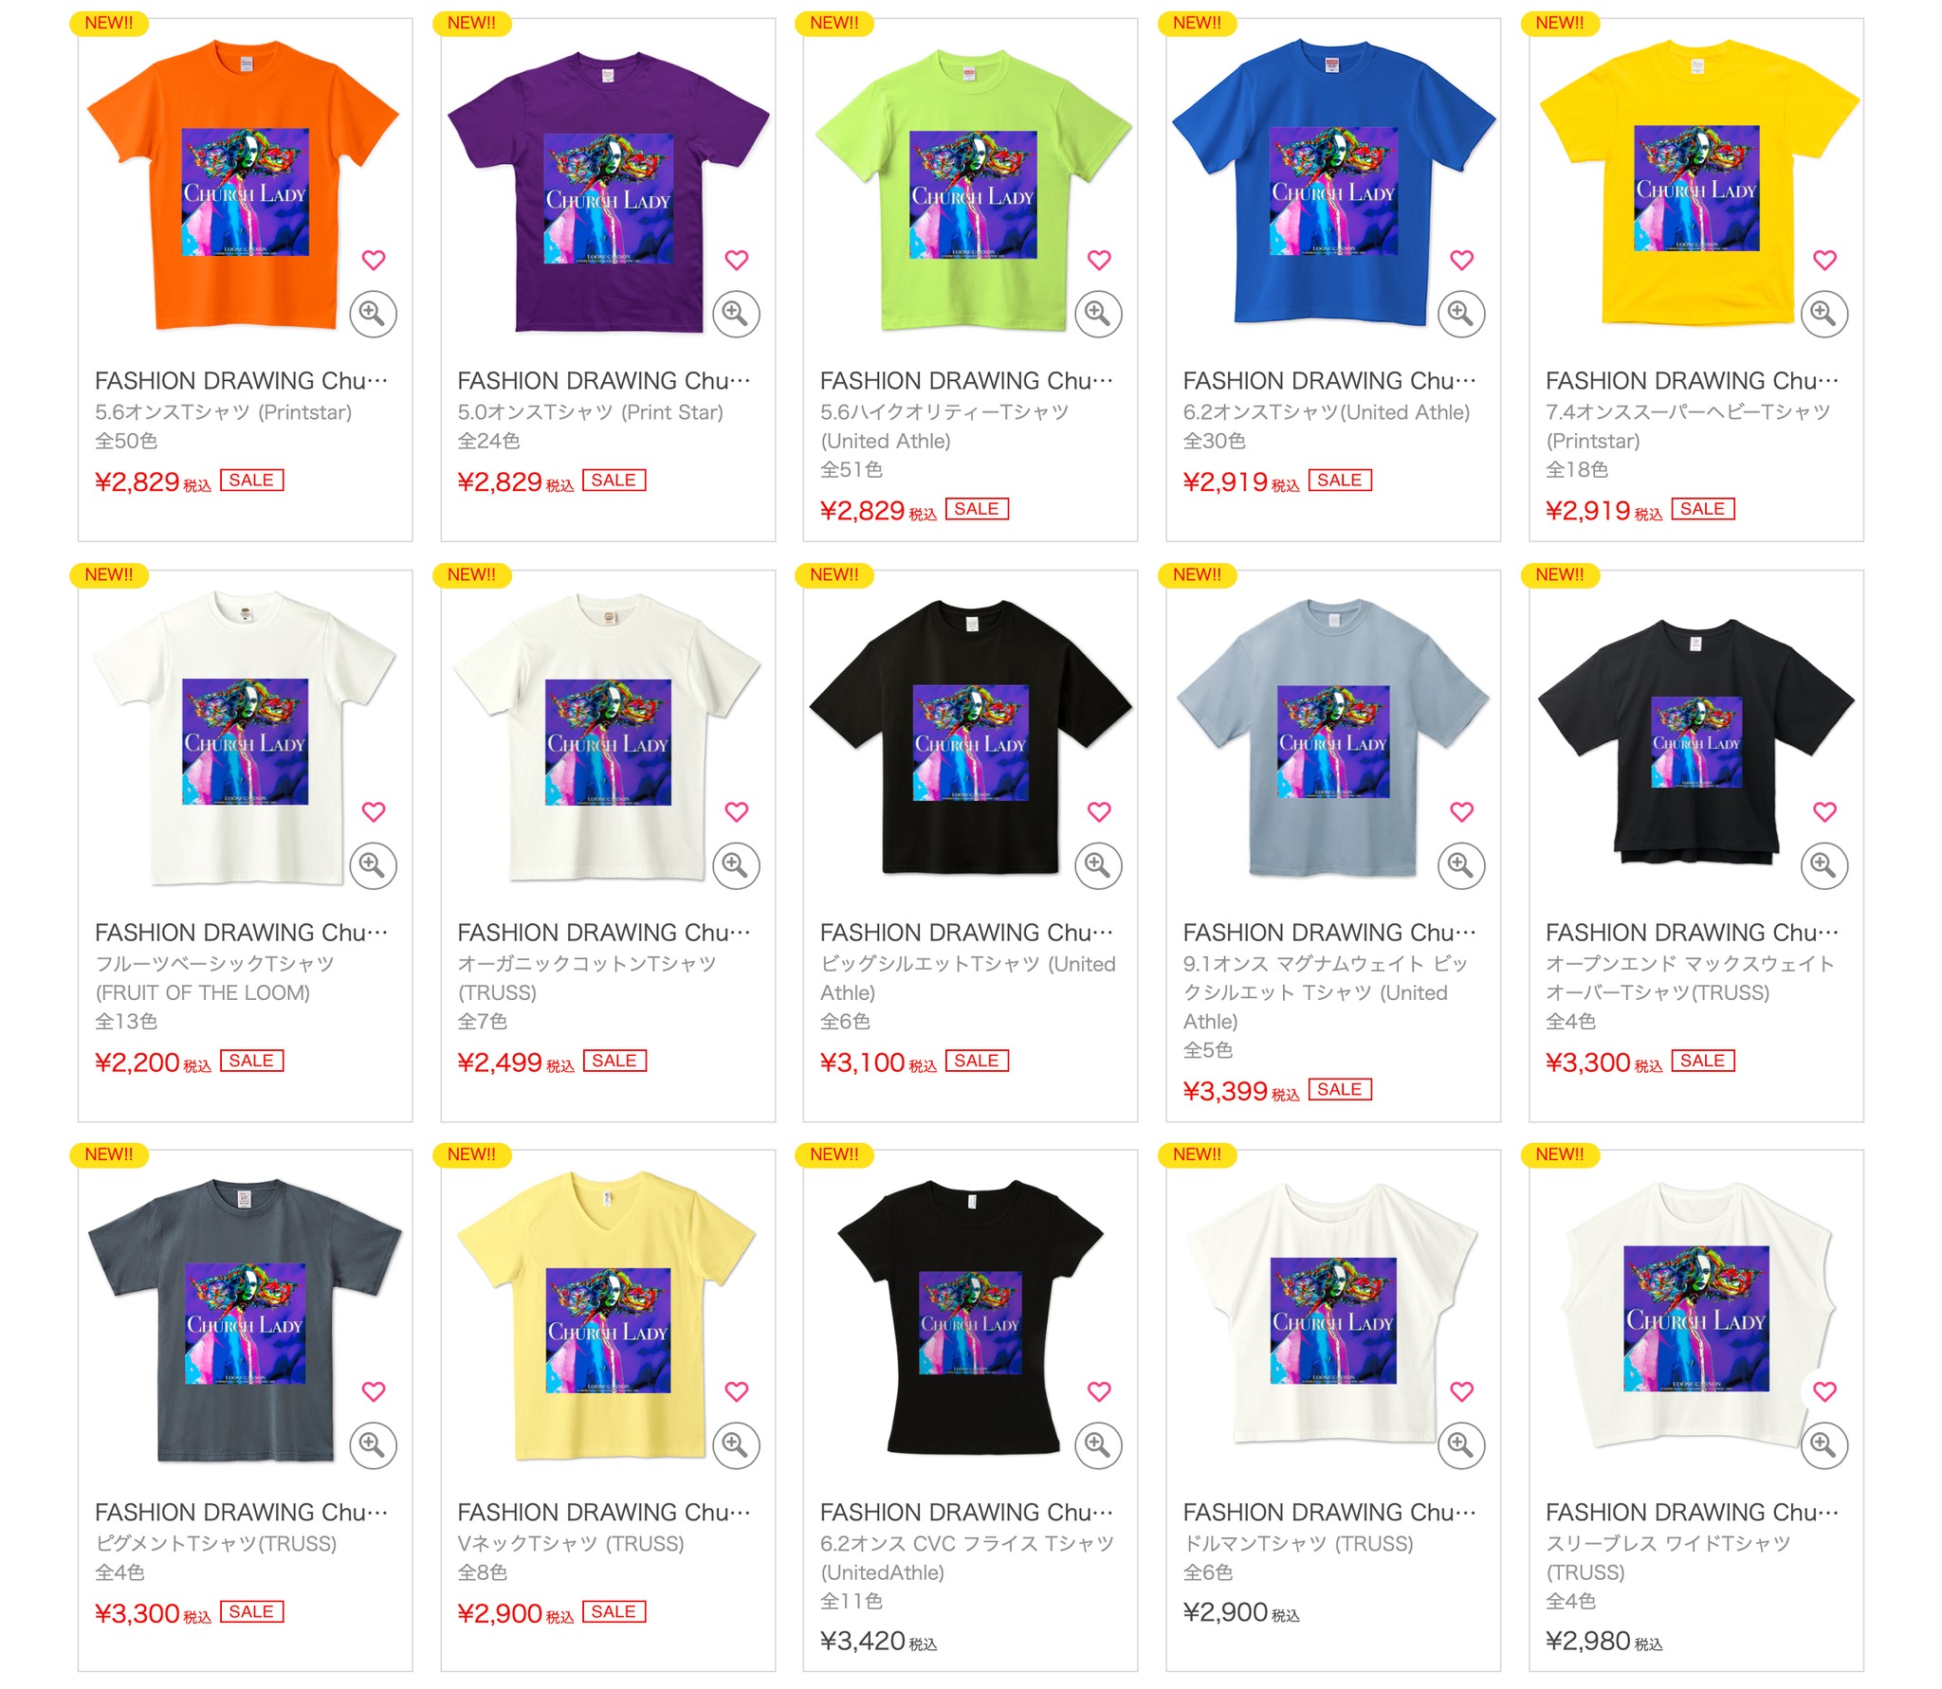Magnify the black big silhouette T-shirt
This screenshot has height=1689, width=1942.
(x=1098, y=865)
